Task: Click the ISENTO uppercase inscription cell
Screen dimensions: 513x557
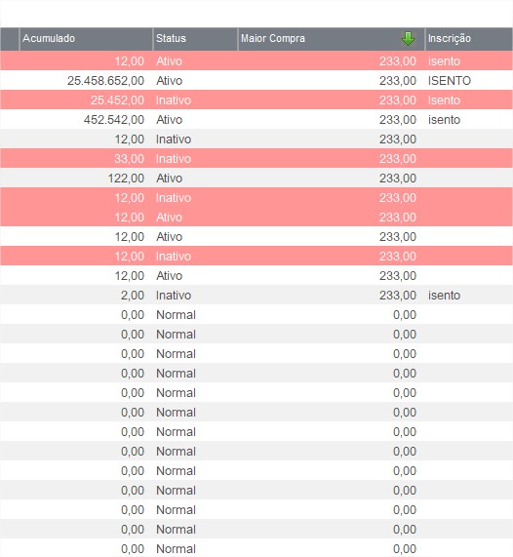Action: coord(450,81)
